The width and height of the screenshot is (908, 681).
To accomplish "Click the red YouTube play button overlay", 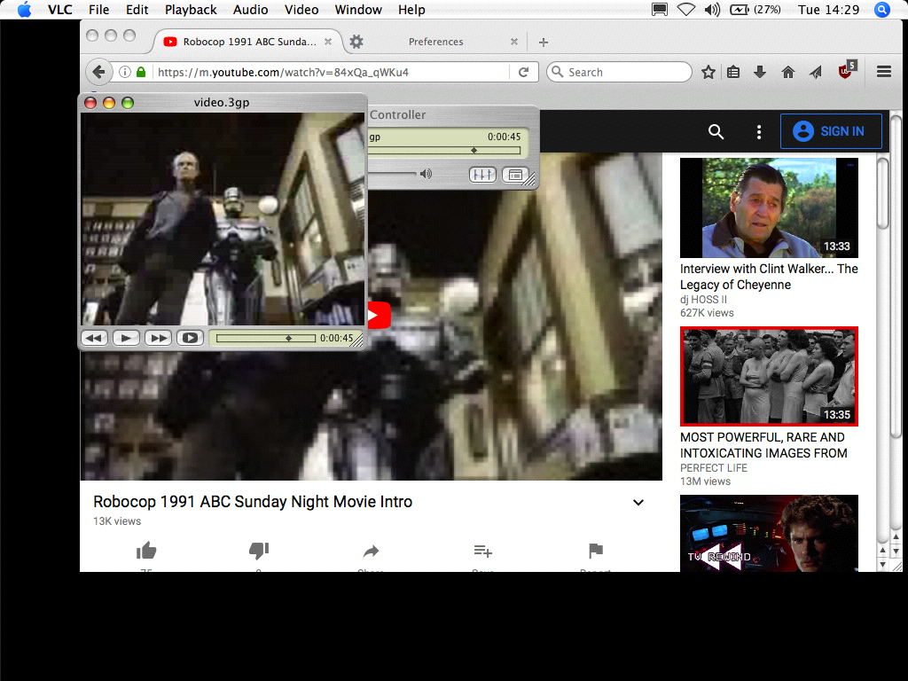I will click(378, 315).
